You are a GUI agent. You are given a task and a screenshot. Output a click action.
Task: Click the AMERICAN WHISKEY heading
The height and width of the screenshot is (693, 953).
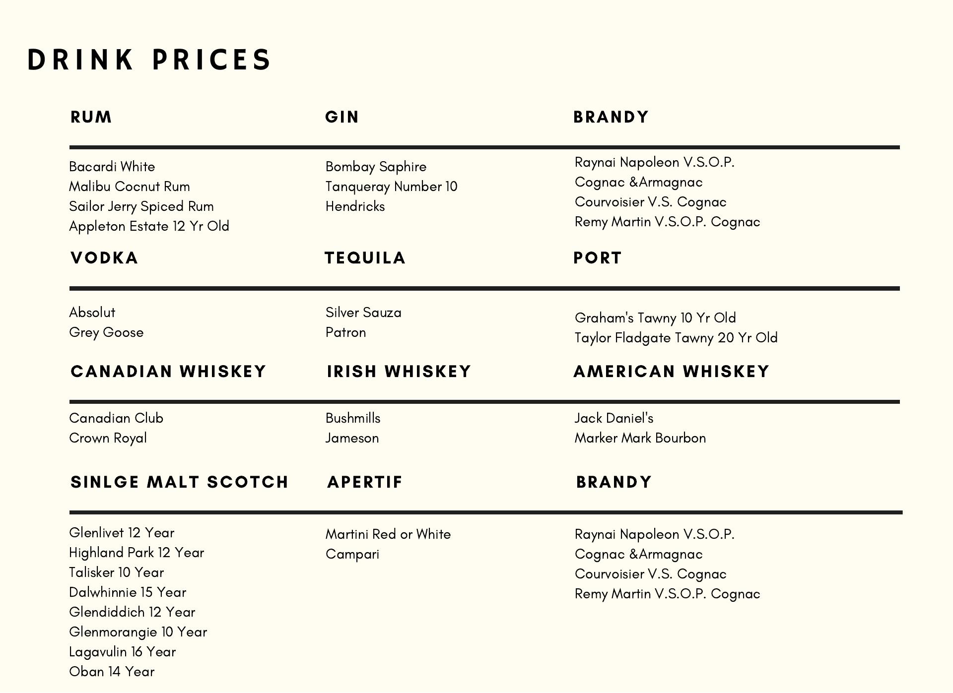tap(671, 372)
